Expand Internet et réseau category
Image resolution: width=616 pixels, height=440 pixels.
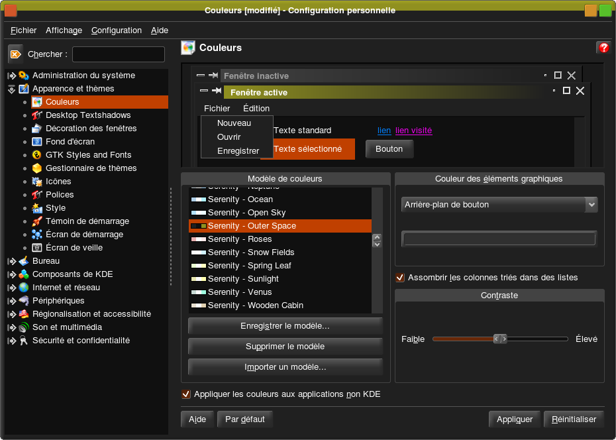pyautogui.click(x=11, y=288)
